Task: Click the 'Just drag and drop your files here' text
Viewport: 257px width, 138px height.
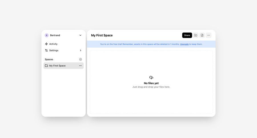Action: coord(151,87)
